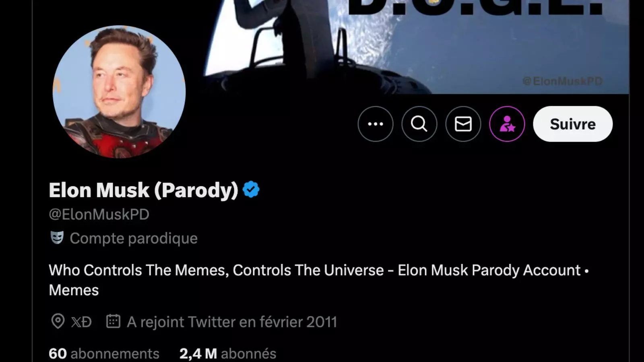Click the @ElonMuskPD handle text
This screenshot has height=362, width=644.
click(99, 214)
